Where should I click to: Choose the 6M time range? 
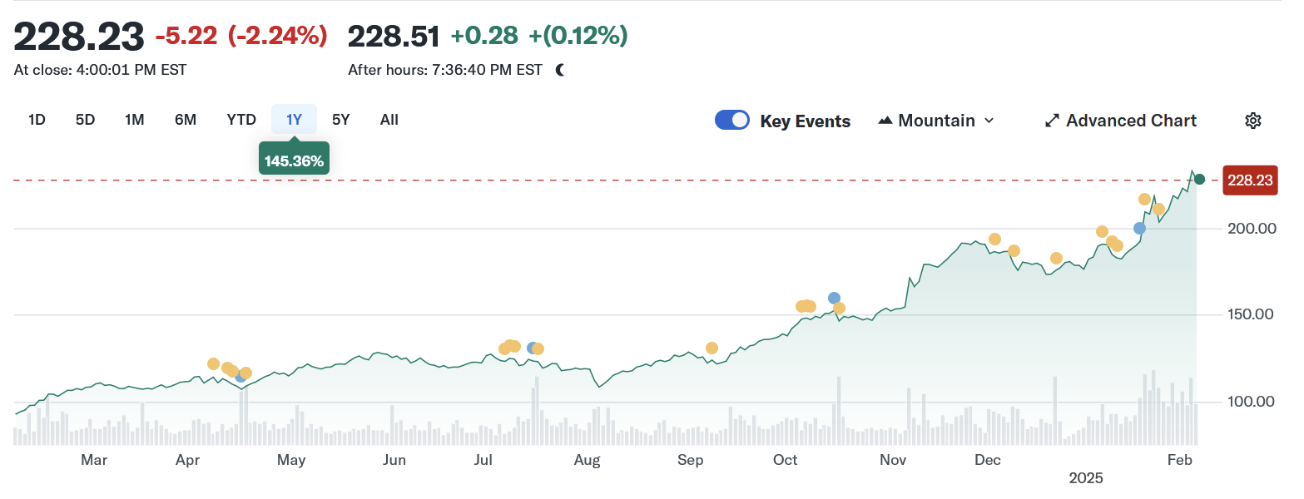point(186,120)
